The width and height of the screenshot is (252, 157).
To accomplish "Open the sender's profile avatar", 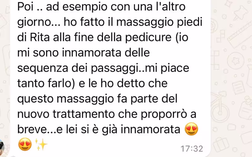I will [2, 147].
